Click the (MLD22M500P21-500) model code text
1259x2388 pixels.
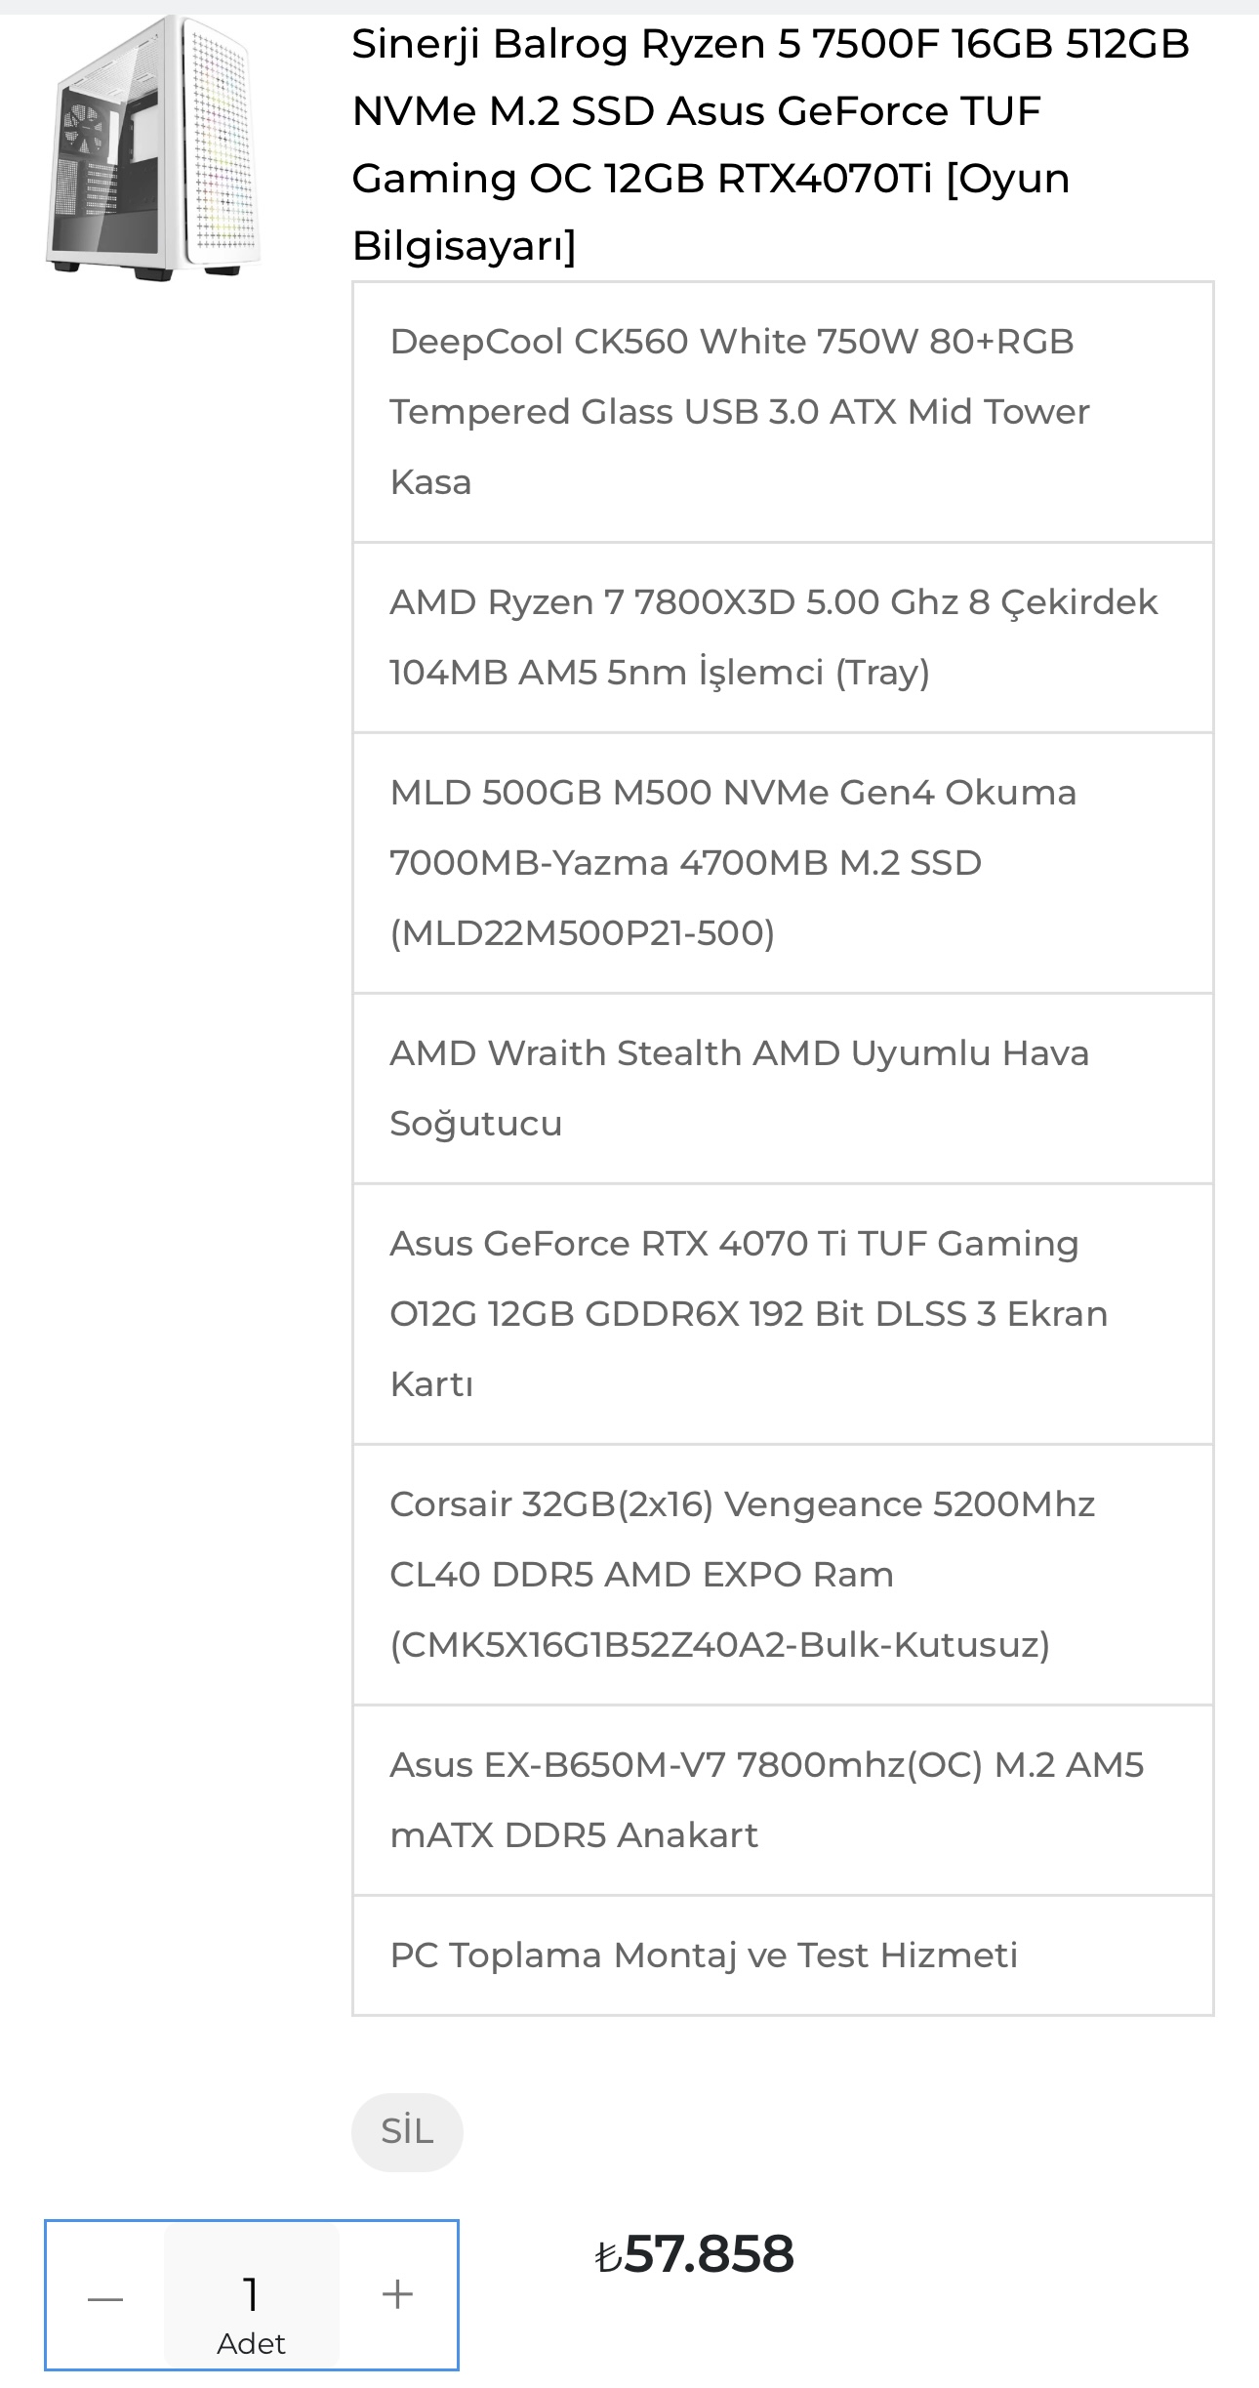(x=583, y=933)
